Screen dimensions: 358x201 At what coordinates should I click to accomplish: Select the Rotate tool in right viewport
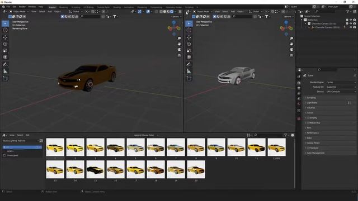[189, 44]
